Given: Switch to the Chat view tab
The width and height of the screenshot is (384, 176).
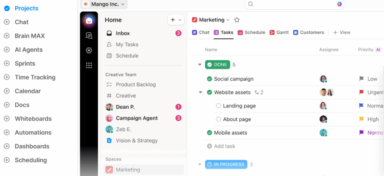Looking at the screenshot, I should pyautogui.click(x=201, y=32).
